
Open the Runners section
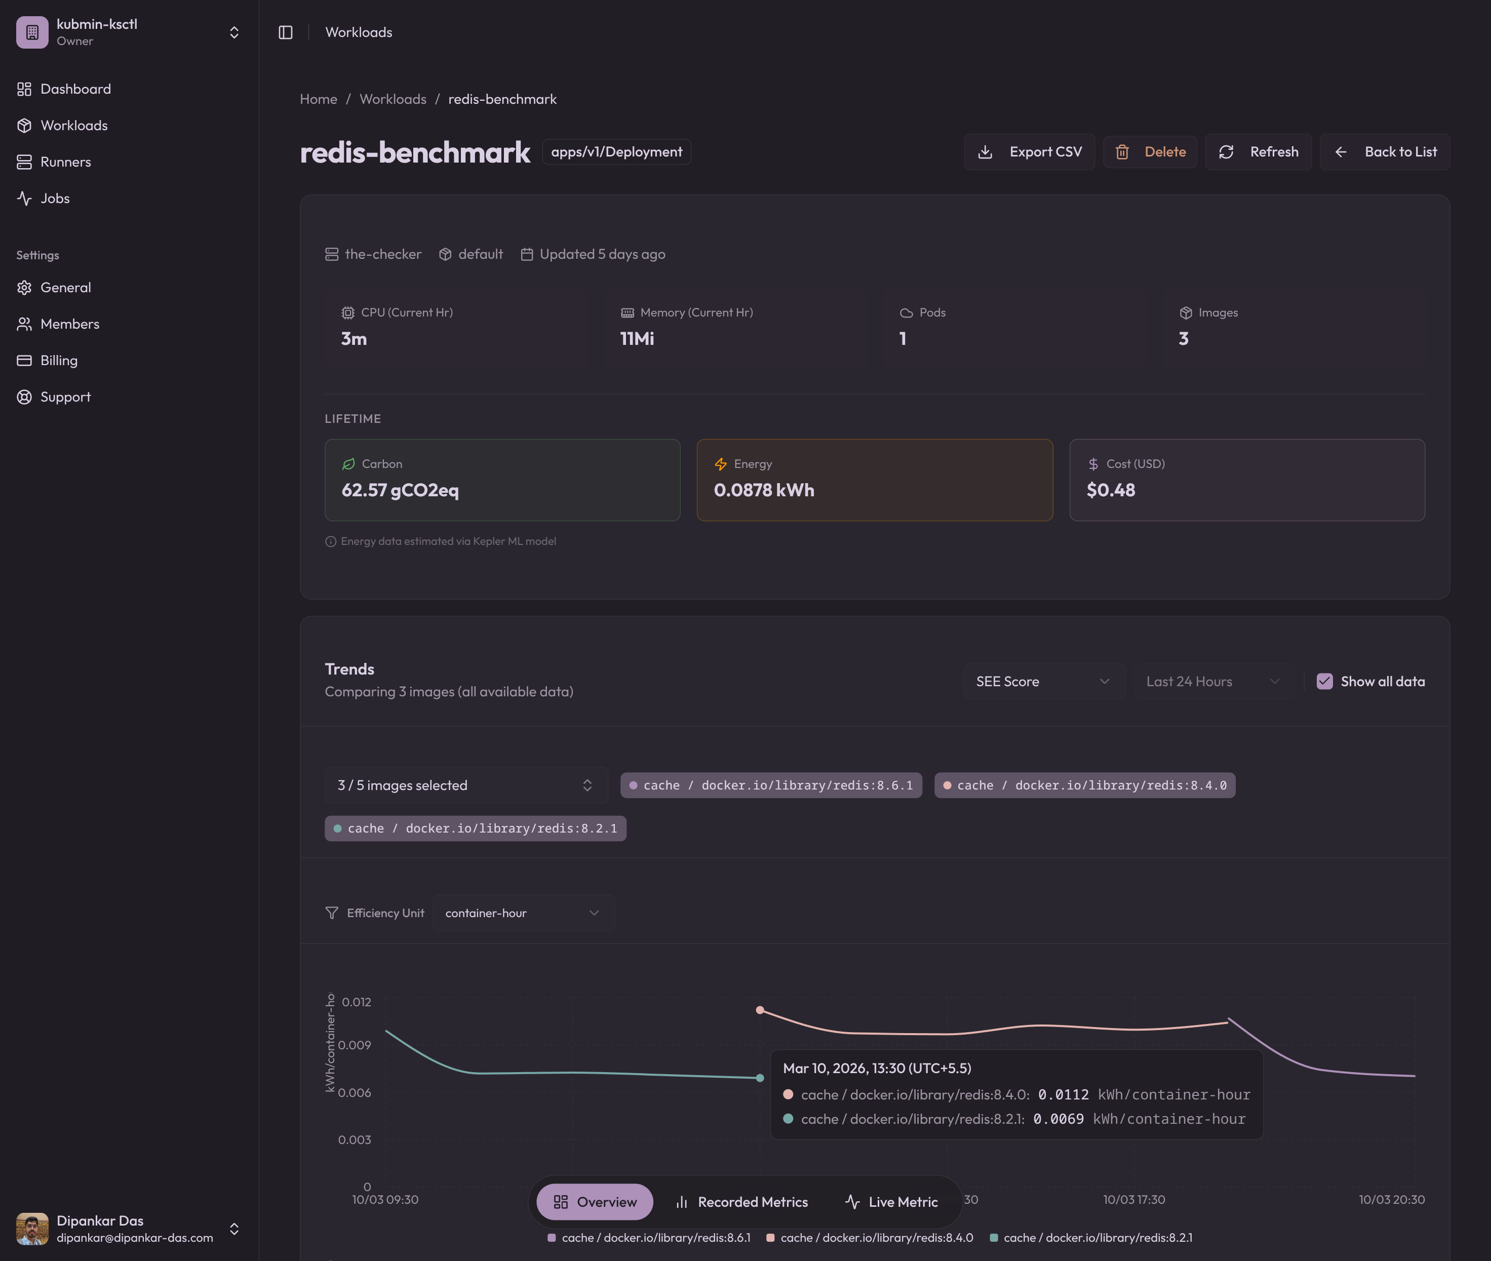click(x=66, y=162)
